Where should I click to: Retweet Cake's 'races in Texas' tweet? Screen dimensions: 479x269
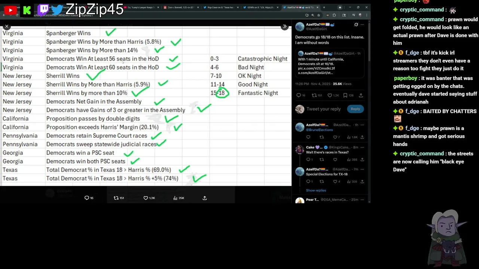point(321,160)
